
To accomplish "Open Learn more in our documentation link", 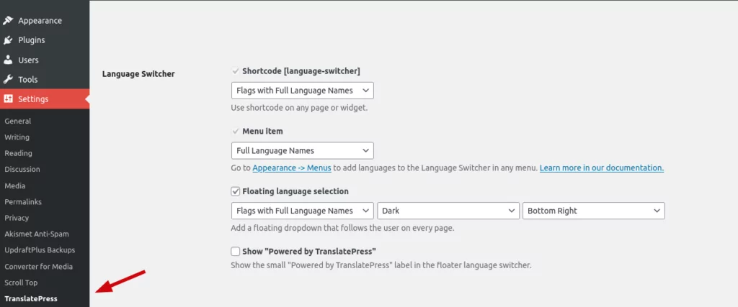I will pos(602,168).
